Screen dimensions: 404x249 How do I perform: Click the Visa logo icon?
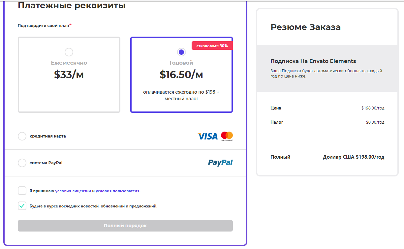(x=207, y=136)
